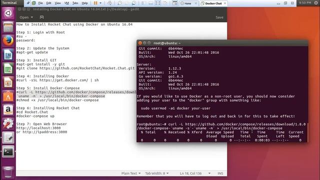Open system gear menu in top panel
320x180 pixels.
point(316,2)
